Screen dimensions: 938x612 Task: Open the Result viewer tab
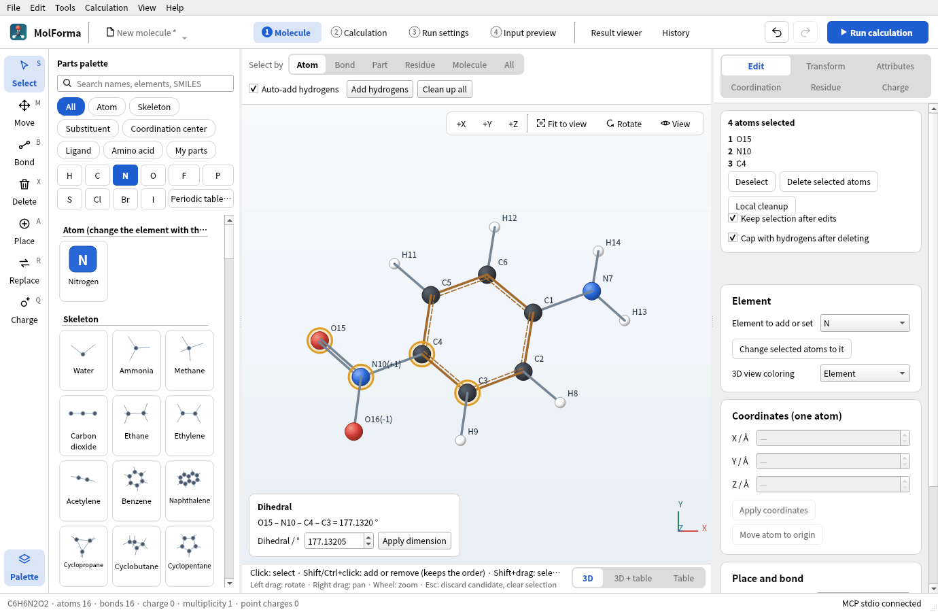point(616,33)
